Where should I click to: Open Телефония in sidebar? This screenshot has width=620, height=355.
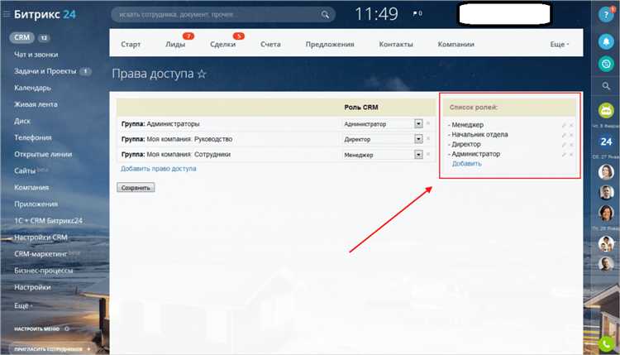pos(33,137)
